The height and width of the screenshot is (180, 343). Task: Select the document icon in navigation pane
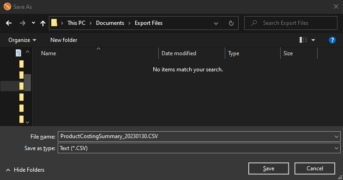pos(18,53)
